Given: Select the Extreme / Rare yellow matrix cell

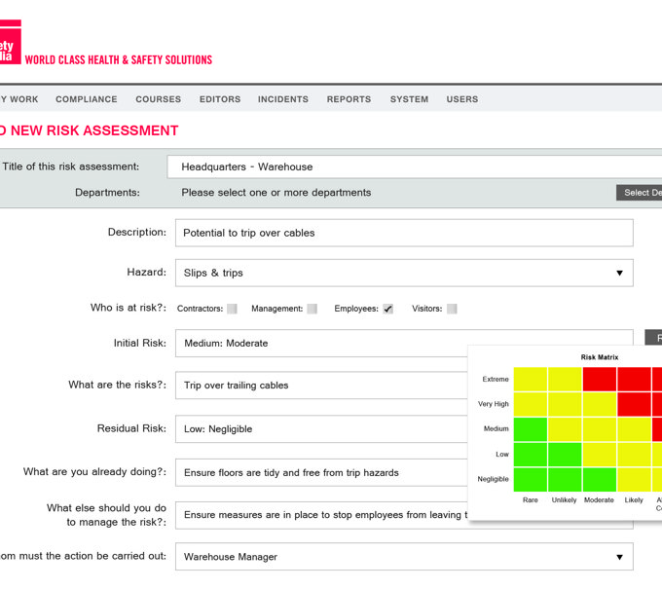Looking at the screenshot, I should [531, 379].
